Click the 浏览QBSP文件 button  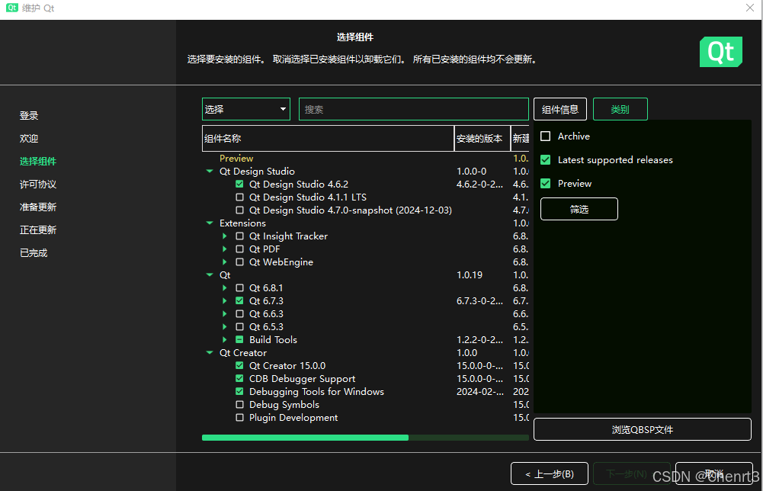click(x=642, y=429)
